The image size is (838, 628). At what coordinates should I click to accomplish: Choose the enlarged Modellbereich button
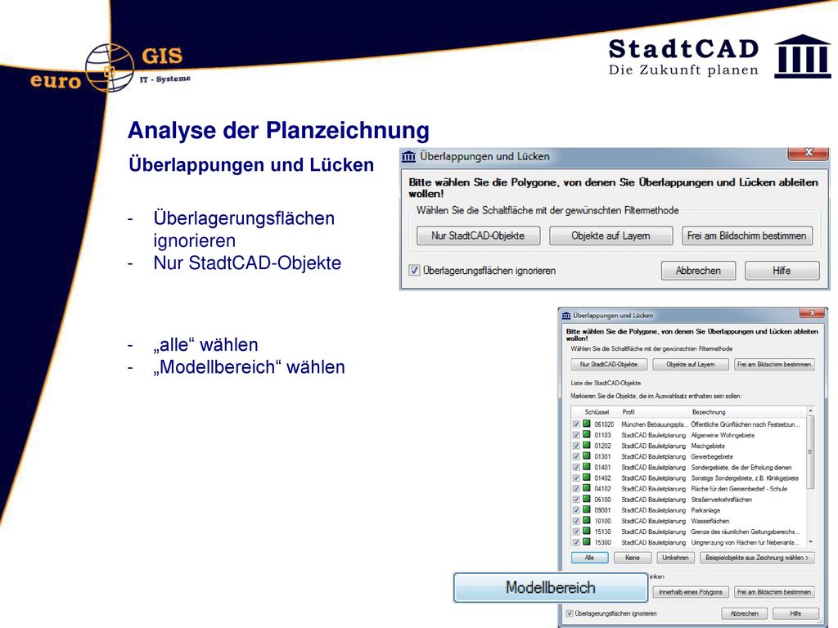click(551, 587)
